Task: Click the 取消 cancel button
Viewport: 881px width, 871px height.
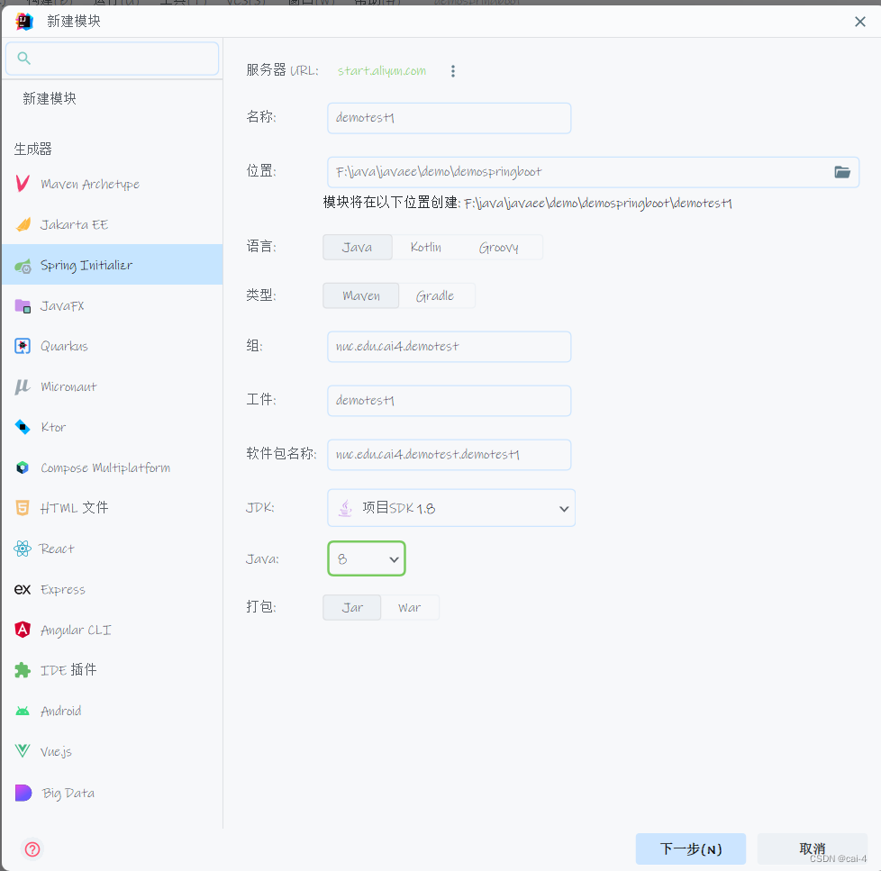Action: coord(812,848)
